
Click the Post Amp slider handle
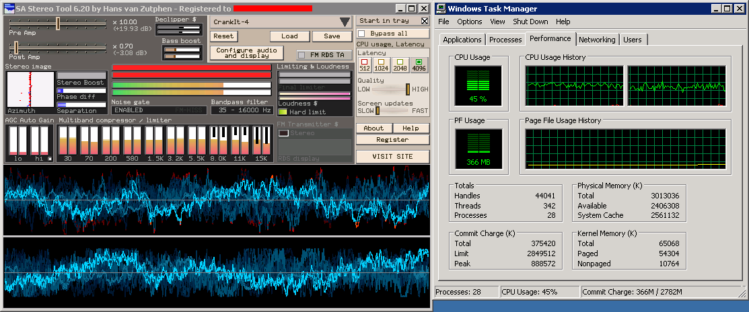coord(15,47)
